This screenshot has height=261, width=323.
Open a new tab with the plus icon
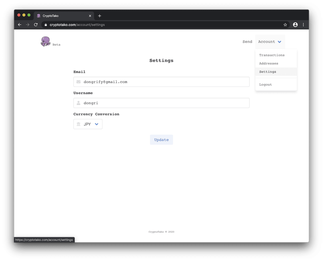[x=99, y=16]
